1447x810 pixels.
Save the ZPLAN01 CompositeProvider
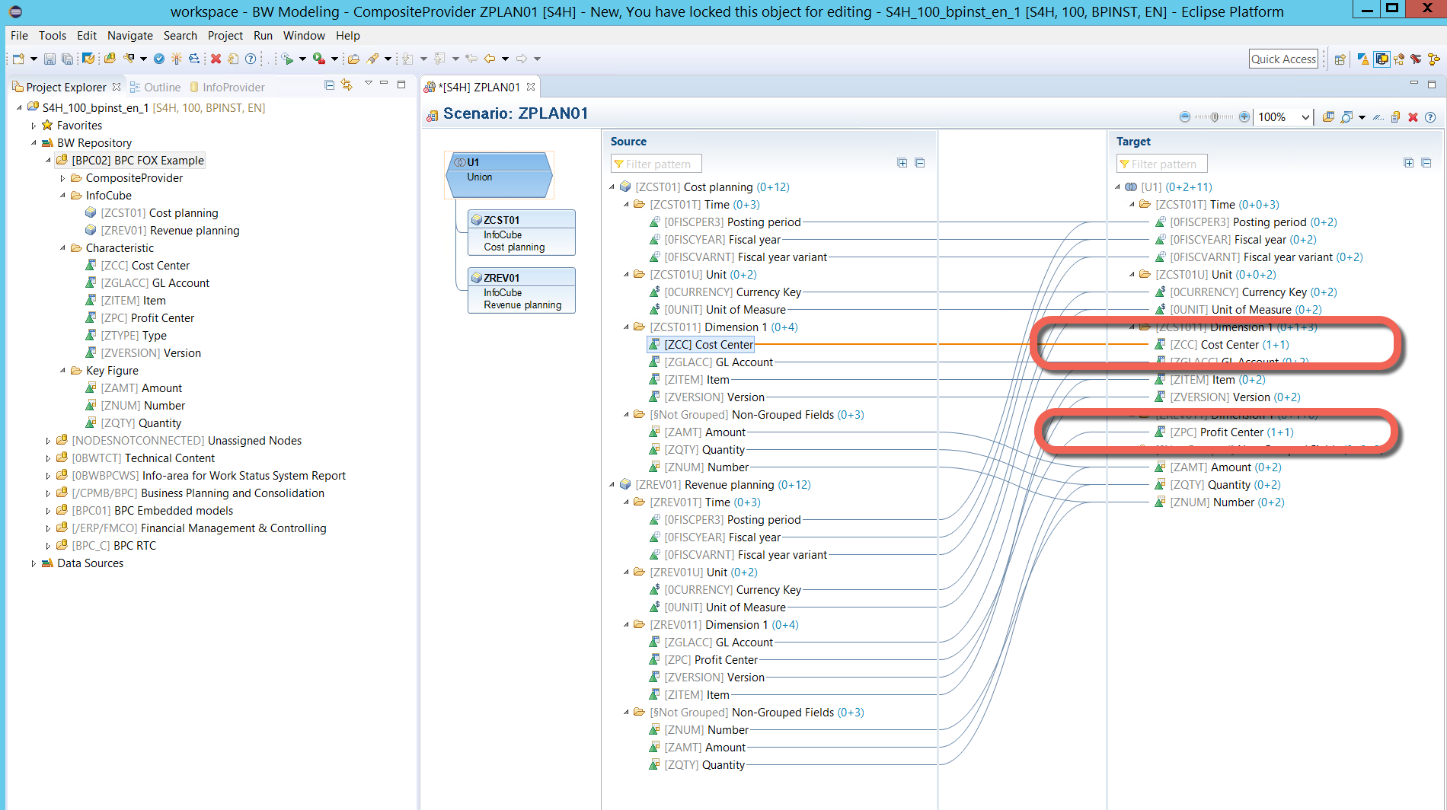point(50,58)
